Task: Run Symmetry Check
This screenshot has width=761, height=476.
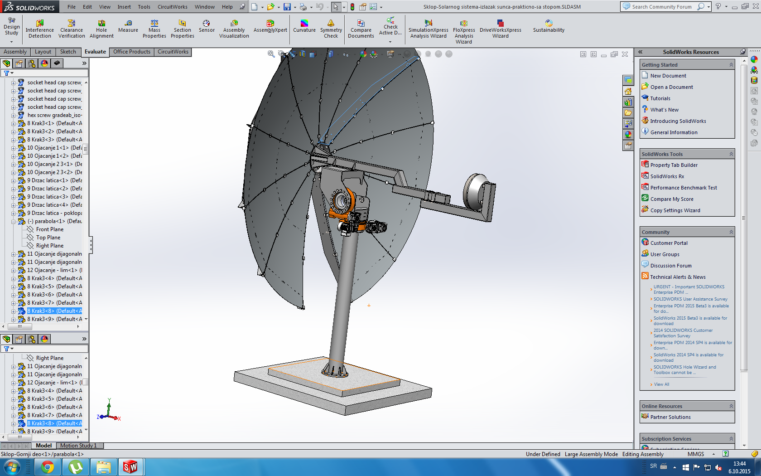Action: coord(331,29)
